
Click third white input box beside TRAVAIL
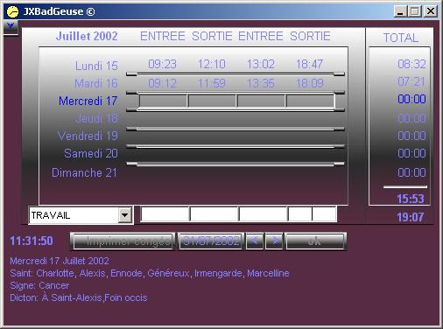pyautogui.click(x=264, y=214)
